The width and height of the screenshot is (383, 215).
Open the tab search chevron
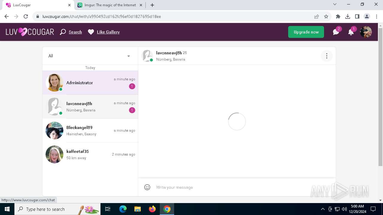point(335,4)
